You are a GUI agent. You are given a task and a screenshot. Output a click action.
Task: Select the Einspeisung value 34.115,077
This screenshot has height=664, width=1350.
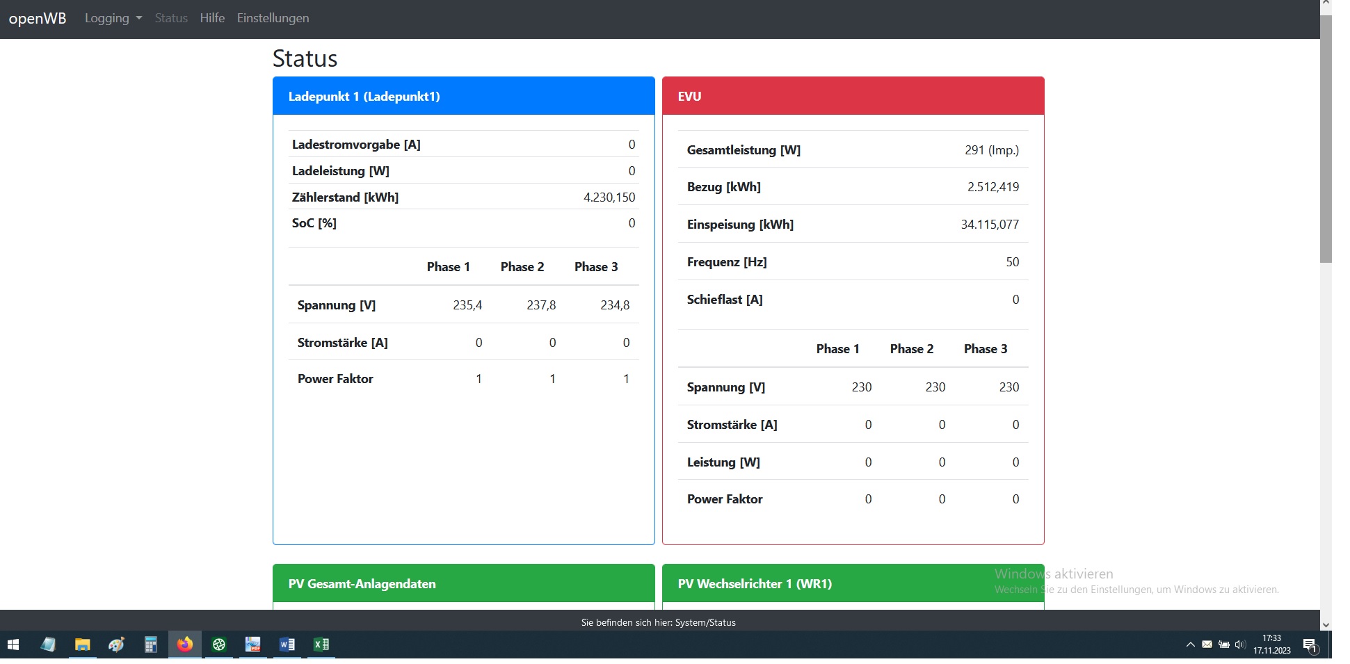pos(990,225)
